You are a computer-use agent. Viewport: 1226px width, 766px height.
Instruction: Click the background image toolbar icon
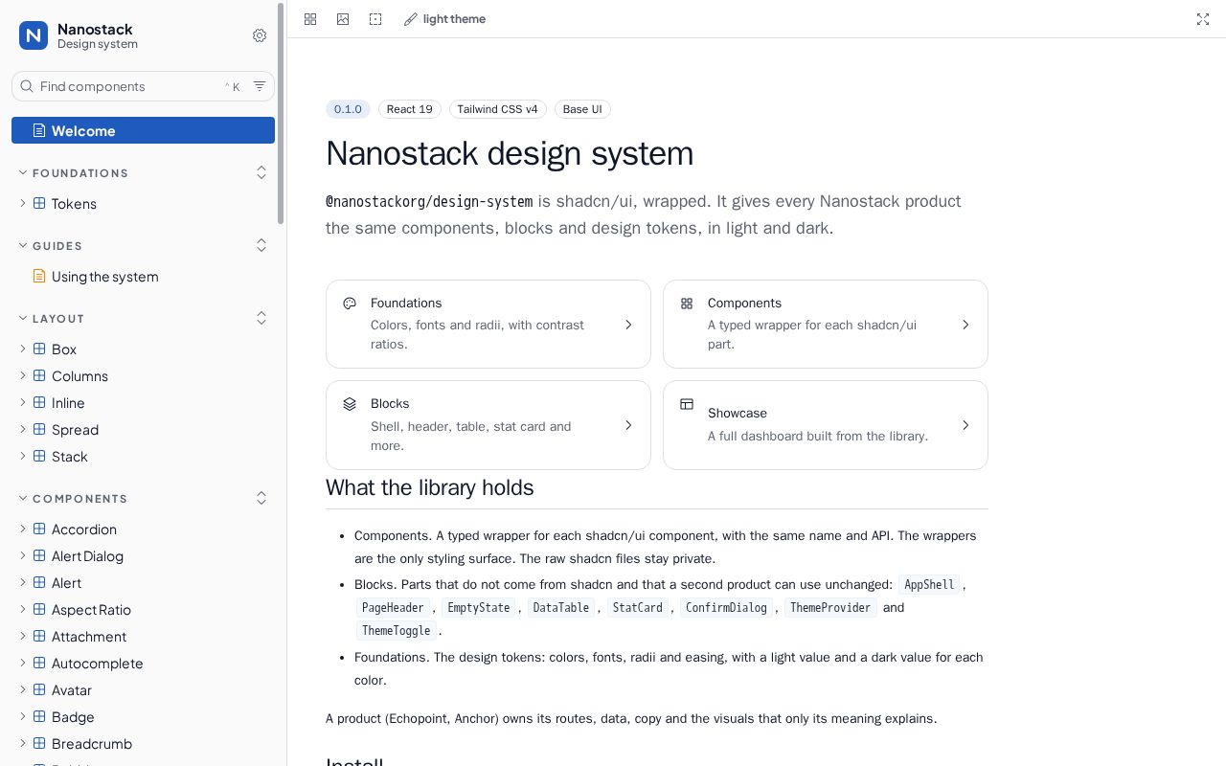coord(343,19)
